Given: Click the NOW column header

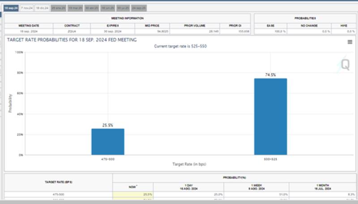Looking at the screenshot, I should point(133,186).
